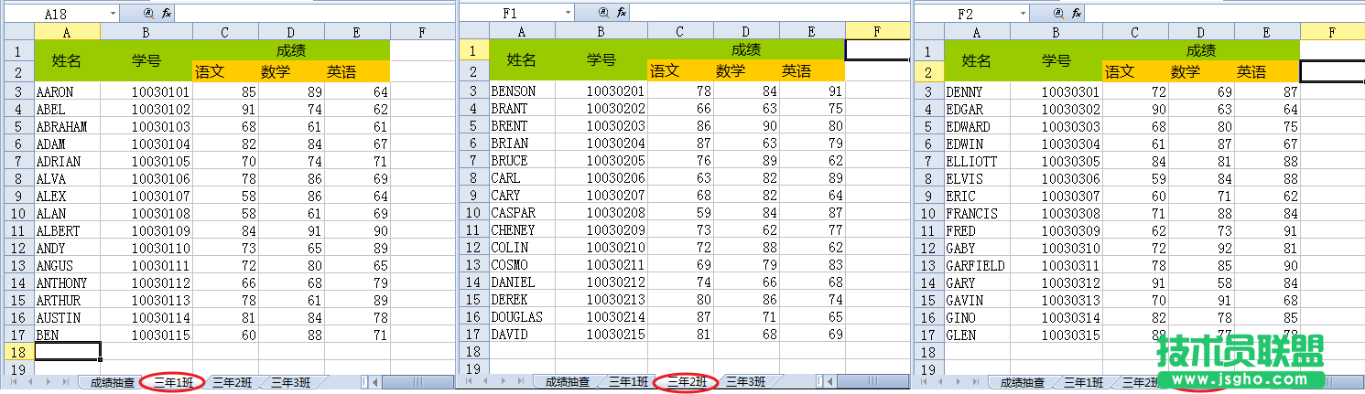Click the formula bar in the F1 window
Screen dimensions: 1365x394
[770, 13]
